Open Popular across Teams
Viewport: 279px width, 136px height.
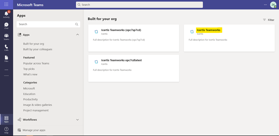(36, 63)
